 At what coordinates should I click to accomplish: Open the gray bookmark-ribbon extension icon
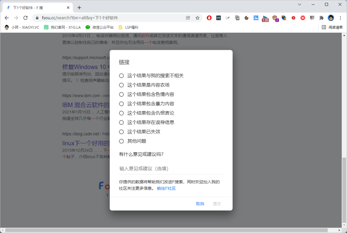pyautogui.click(x=312, y=18)
